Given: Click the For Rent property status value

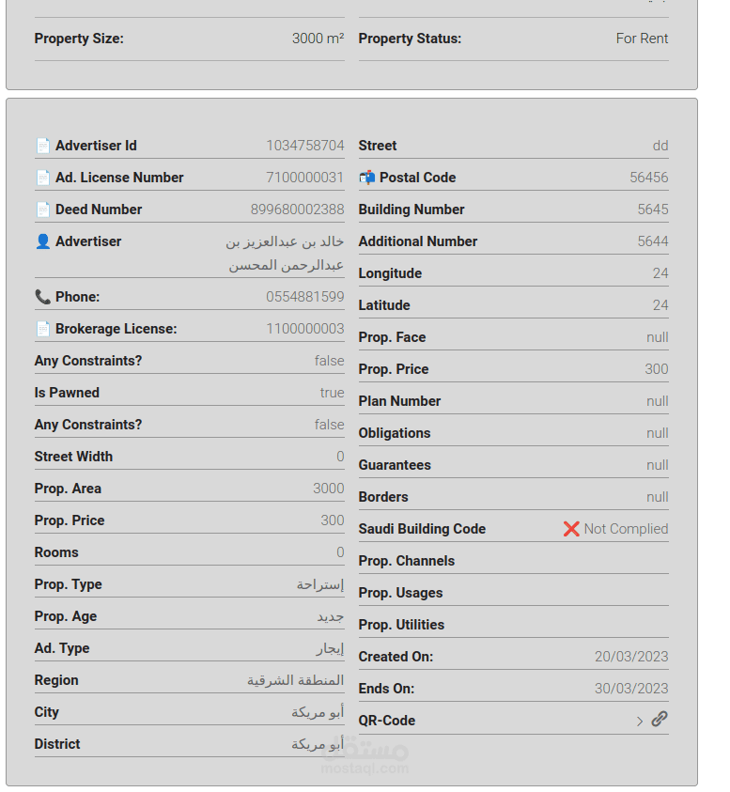Looking at the screenshot, I should pos(642,39).
